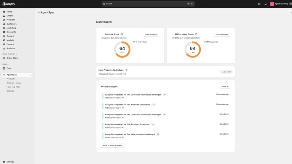Click 'Structured data completeness' subtitle

(x=114, y=38)
